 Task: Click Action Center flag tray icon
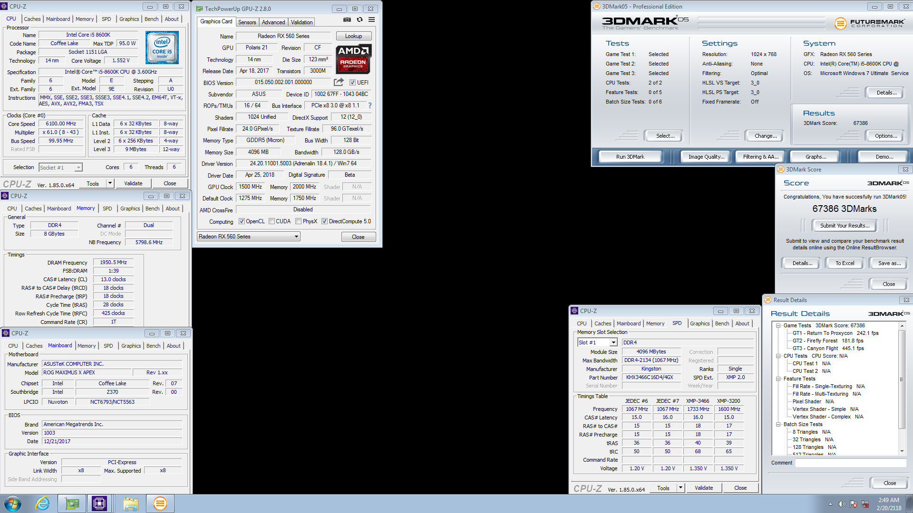coord(854,504)
